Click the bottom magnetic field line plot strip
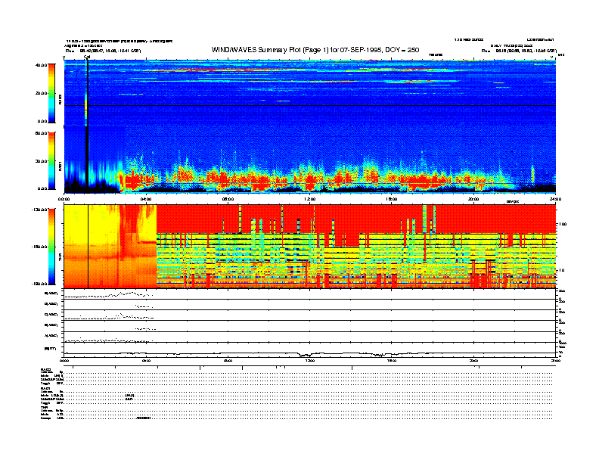The width and height of the screenshot is (599, 463). coord(309,350)
